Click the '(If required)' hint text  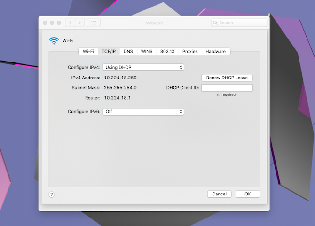[x=227, y=94]
